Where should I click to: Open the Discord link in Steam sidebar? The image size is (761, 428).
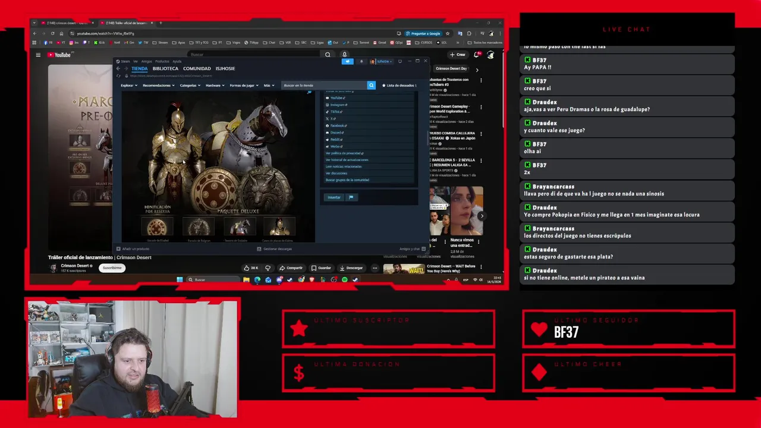point(336,133)
